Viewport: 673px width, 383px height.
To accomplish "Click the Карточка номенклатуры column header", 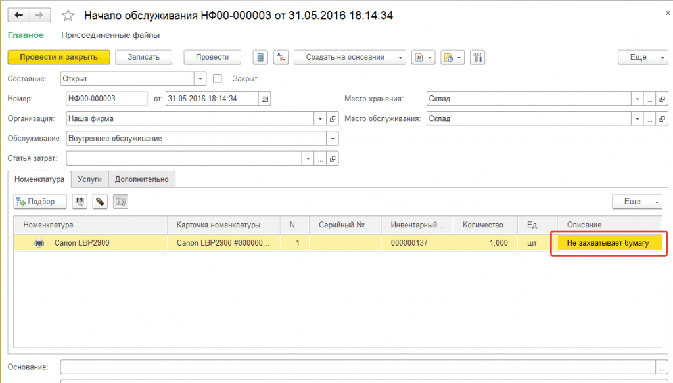I will [223, 225].
